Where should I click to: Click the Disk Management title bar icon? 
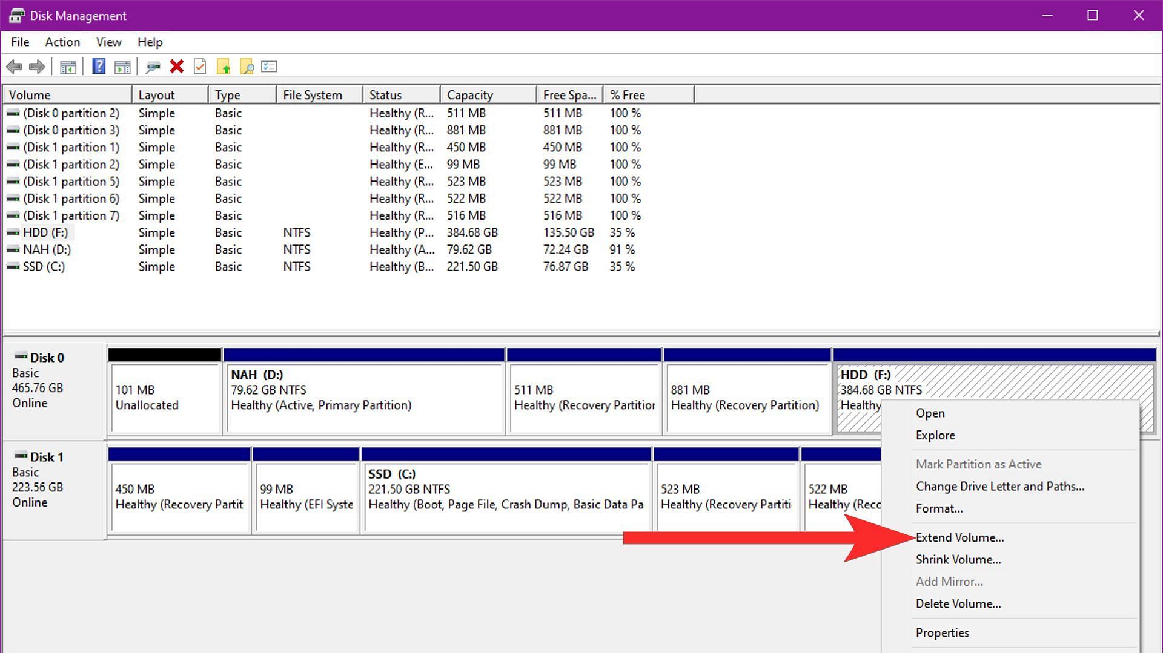[16, 16]
